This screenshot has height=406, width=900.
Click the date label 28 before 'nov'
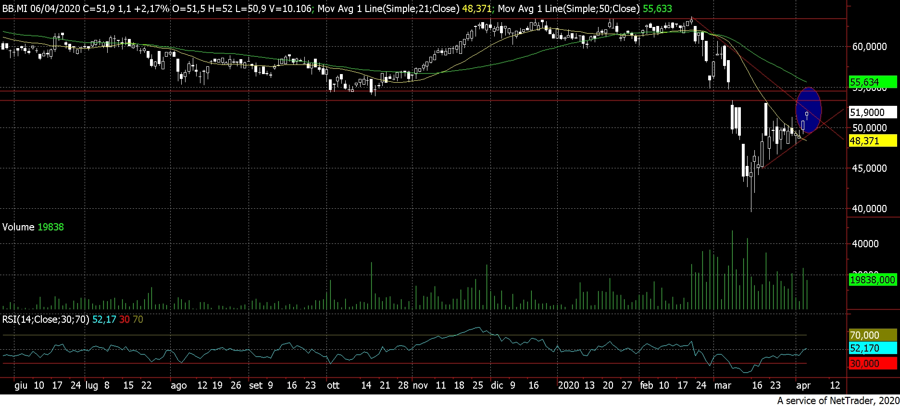pos(403,385)
